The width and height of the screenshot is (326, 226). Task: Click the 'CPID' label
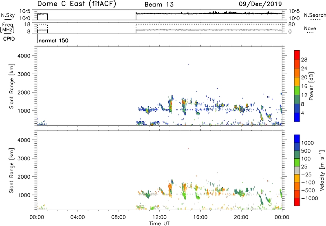9,39
